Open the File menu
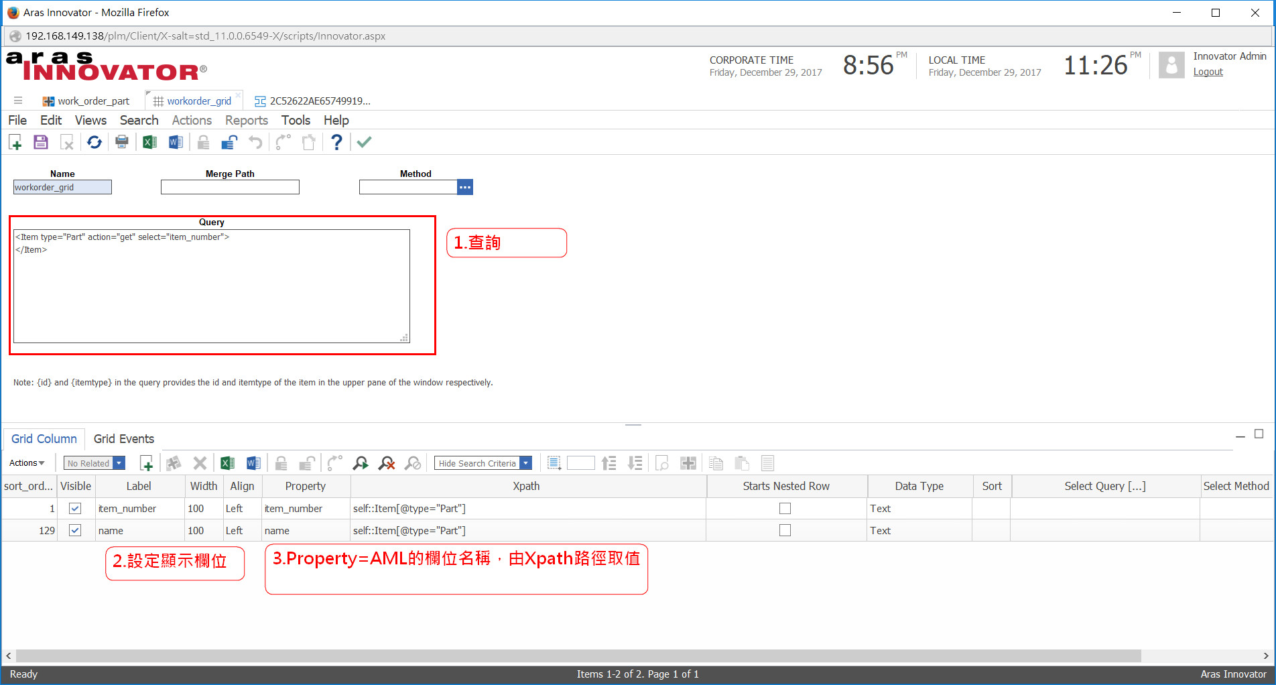Screen dimensions: 1276x685 pyautogui.click(x=17, y=120)
